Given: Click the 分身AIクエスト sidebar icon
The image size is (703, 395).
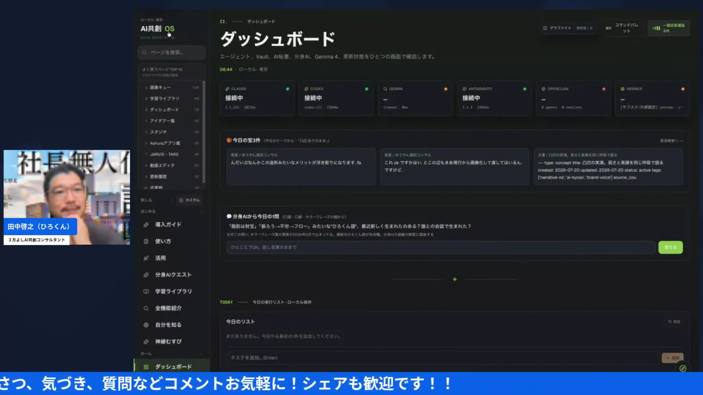Looking at the screenshot, I should [146, 275].
